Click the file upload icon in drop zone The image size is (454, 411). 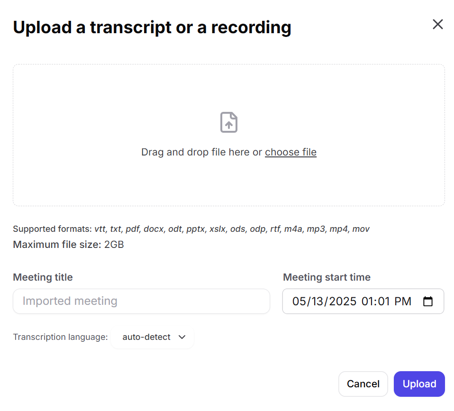click(229, 122)
